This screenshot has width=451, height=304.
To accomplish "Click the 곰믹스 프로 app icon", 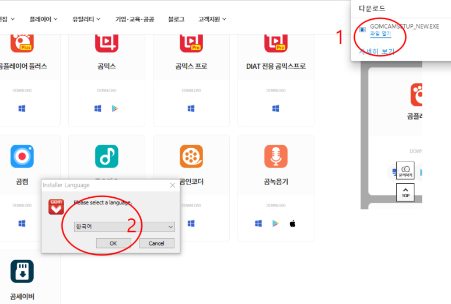I will point(191,43).
